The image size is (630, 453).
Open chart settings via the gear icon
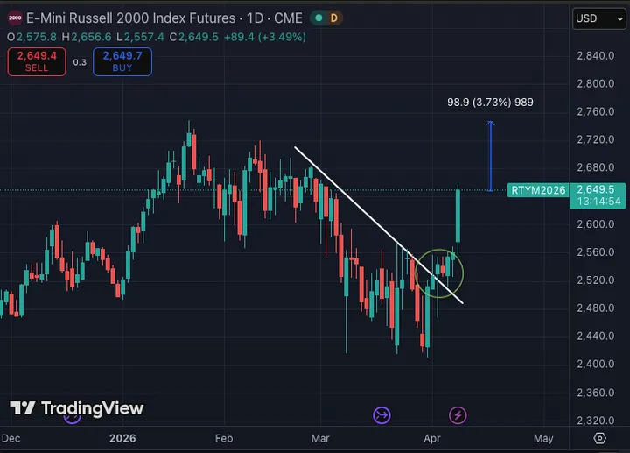[599, 438]
